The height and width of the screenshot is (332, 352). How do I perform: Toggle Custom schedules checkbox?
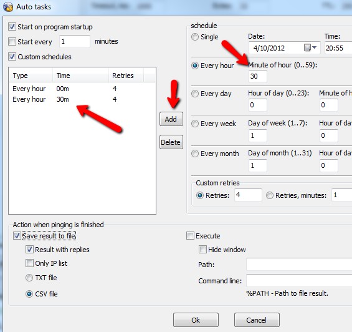point(12,56)
